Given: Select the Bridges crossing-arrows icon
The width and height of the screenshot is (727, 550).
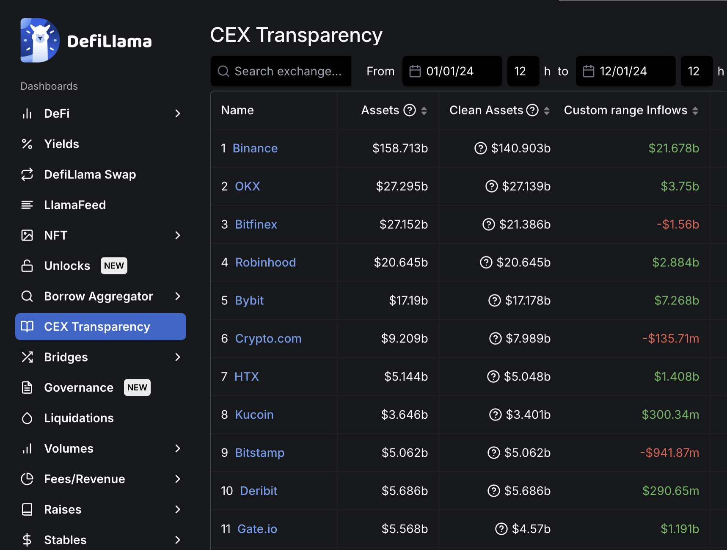Looking at the screenshot, I should pyautogui.click(x=27, y=357).
